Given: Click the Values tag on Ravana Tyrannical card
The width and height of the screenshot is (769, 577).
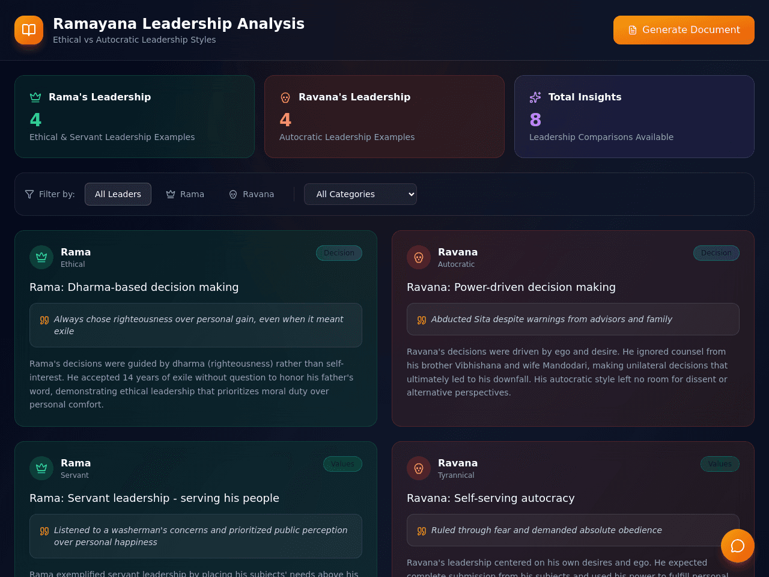Looking at the screenshot, I should tap(720, 464).
